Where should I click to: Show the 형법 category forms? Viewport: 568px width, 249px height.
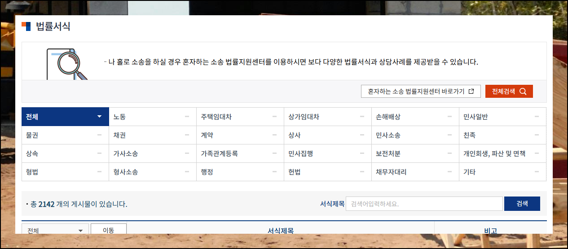[x=65, y=172]
